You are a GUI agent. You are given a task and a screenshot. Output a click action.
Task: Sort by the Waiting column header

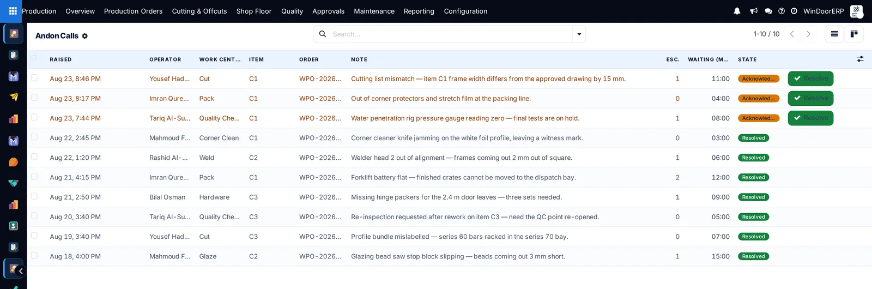click(708, 59)
